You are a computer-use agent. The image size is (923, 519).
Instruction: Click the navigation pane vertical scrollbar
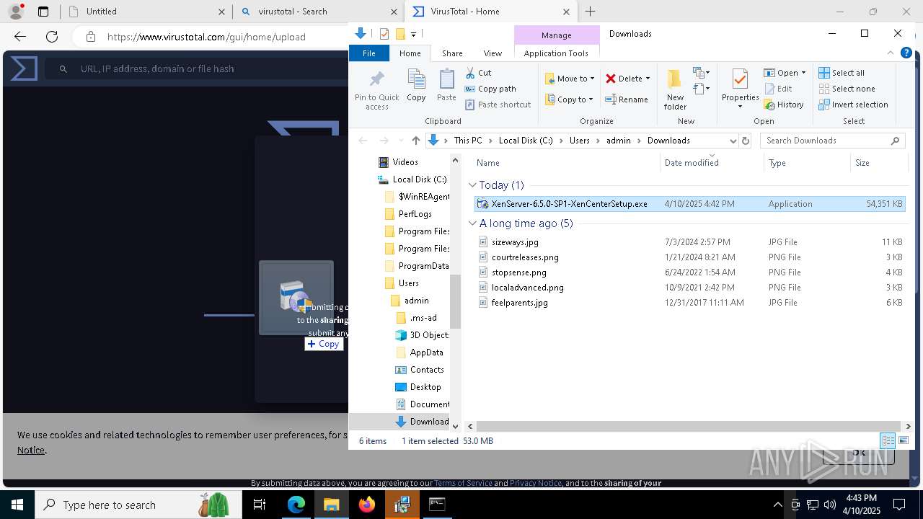(455, 301)
